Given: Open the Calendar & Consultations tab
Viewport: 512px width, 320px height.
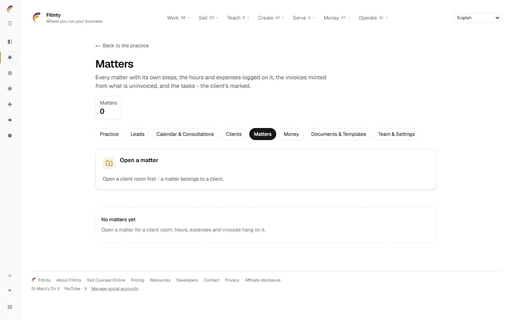Looking at the screenshot, I should point(185,134).
